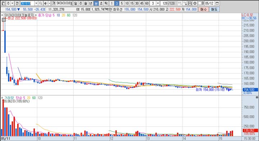
Task: Select the 틱 (tick) chart period
Action: [106, 3]
